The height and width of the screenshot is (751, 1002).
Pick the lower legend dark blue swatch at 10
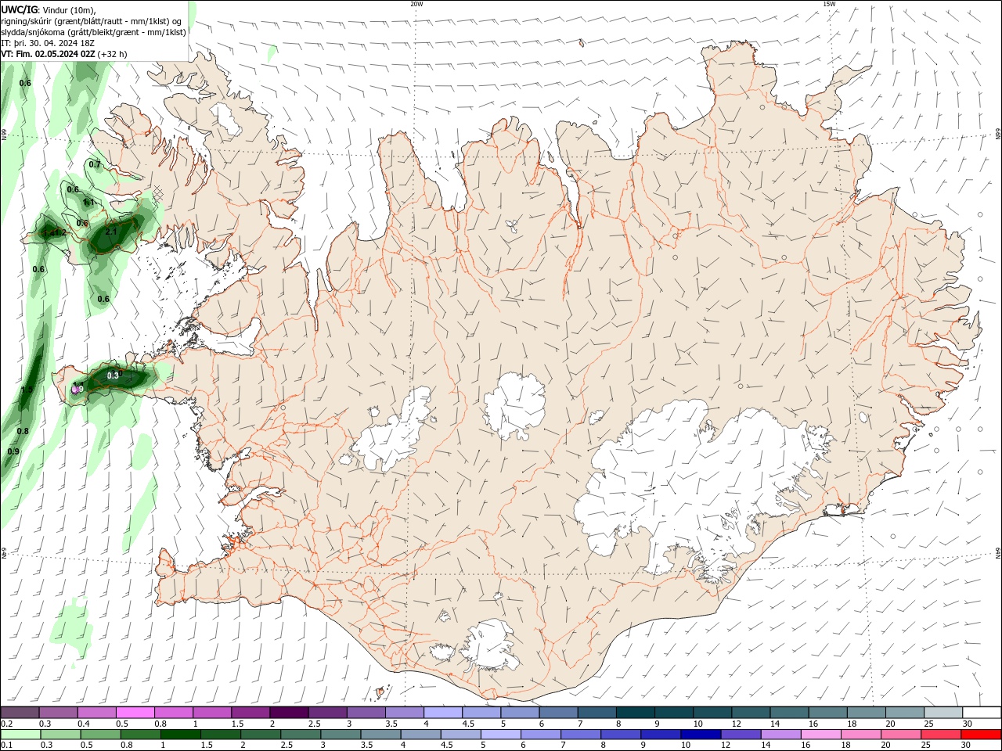(x=700, y=735)
